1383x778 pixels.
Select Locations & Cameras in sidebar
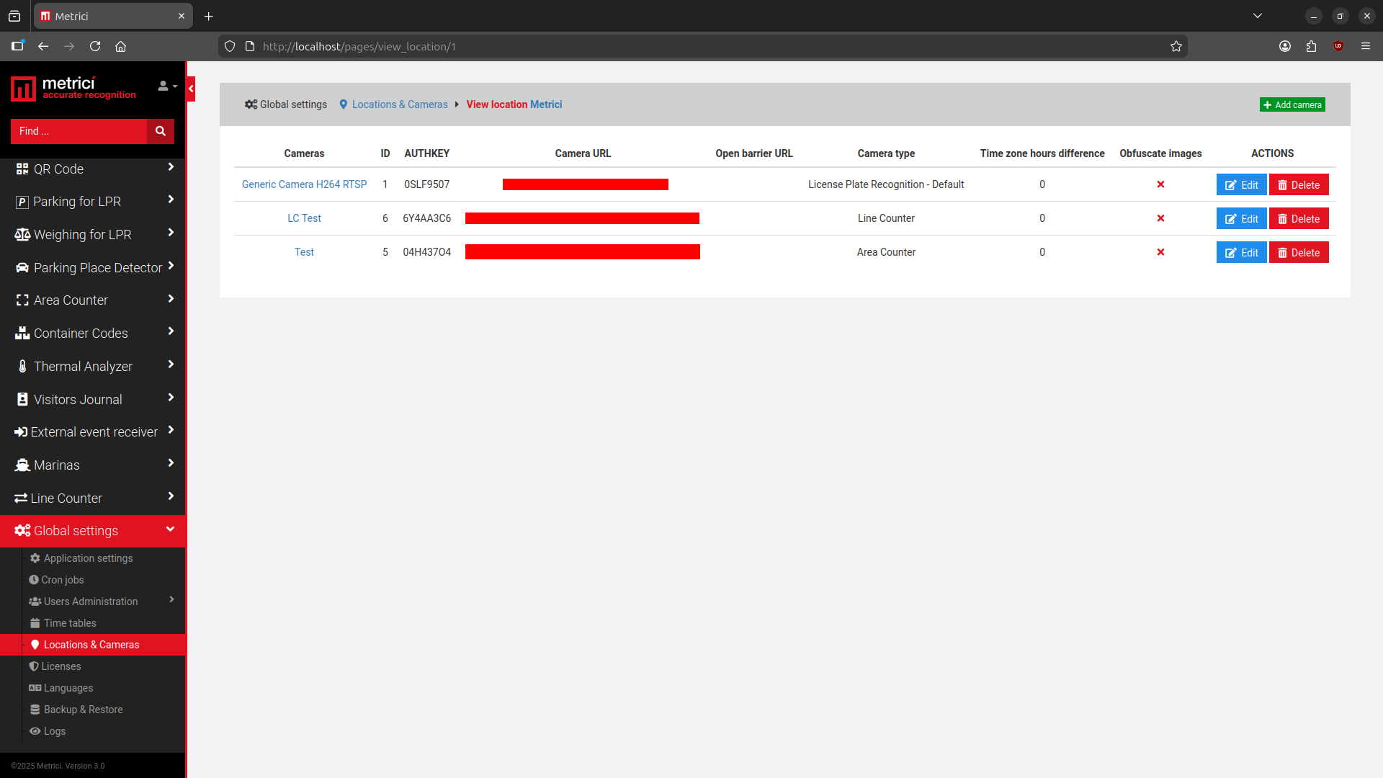click(x=93, y=645)
